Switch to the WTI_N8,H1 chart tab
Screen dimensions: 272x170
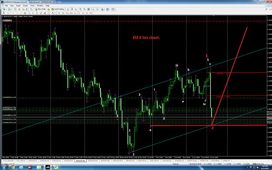pos(215,161)
